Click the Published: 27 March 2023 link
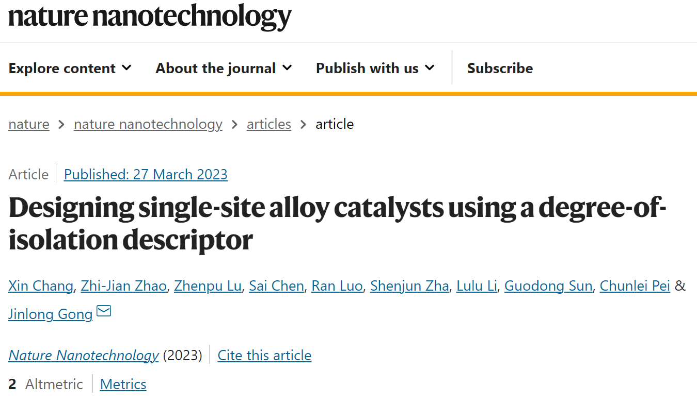697x403 pixels. pyautogui.click(x=146, y=174)
